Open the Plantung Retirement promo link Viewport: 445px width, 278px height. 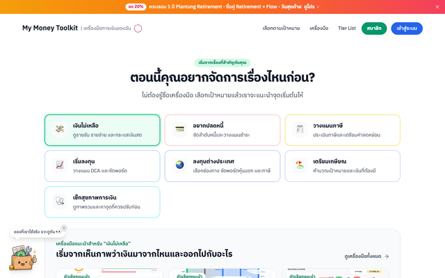(x=222, y=6)
